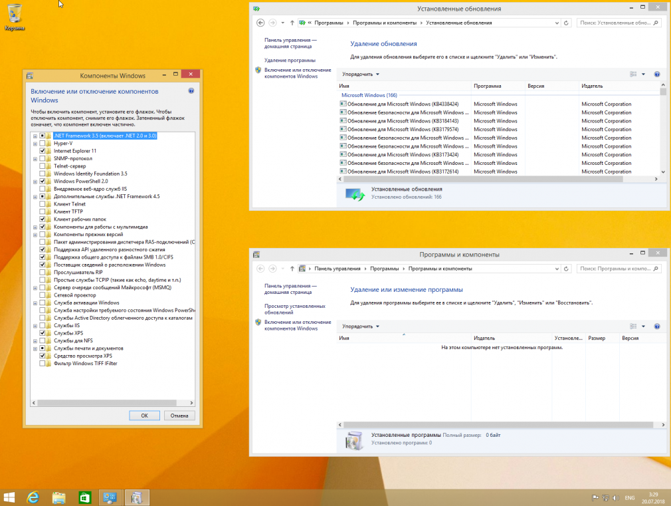Sort updates by Программа column header
The height and width of the screenshot is (506, 671).
click(x=498, y=86)
